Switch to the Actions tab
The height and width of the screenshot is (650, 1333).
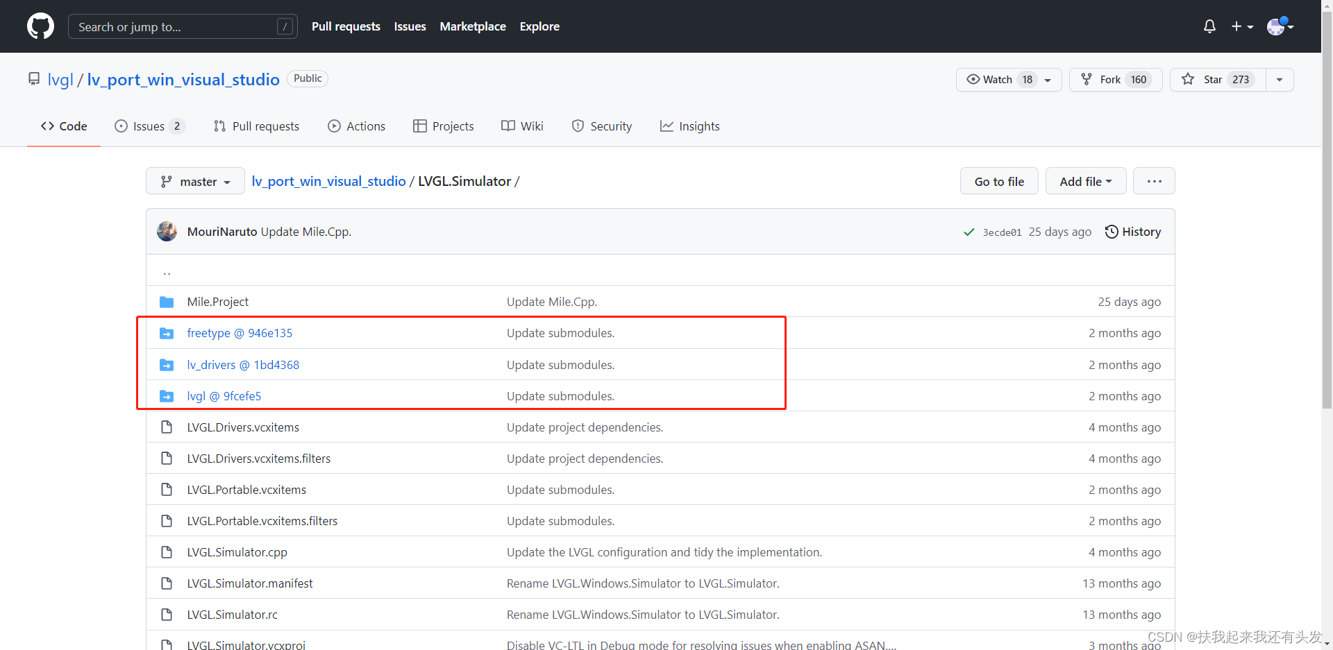click(x=356, y=126)
